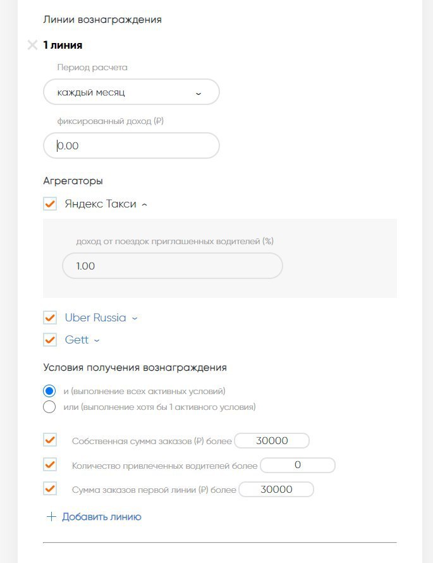
Task: Uncheck "Собственная сумма заказов" condition
Action: click(x=50, y=440)
